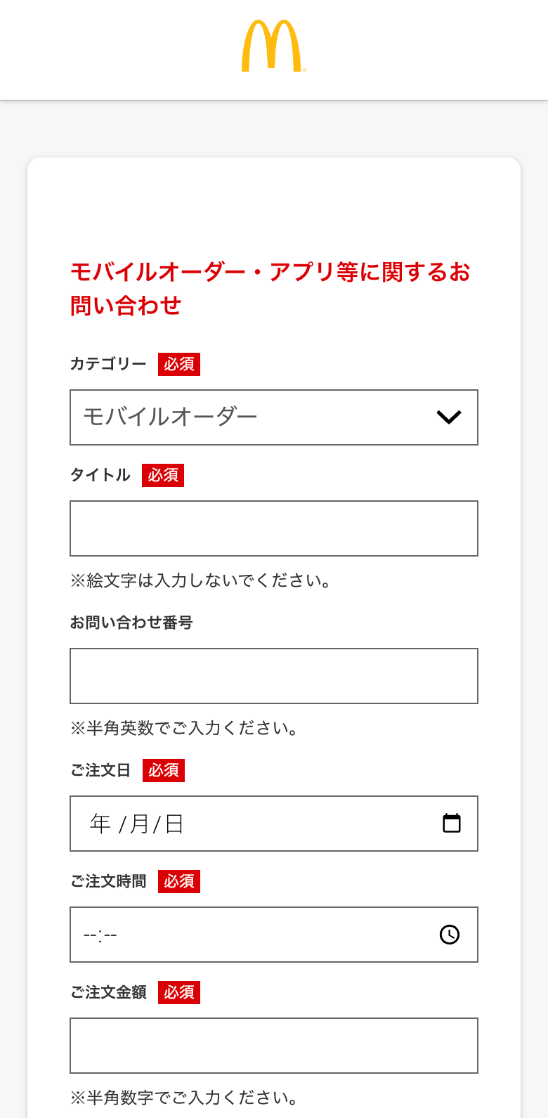The image size is (548, 1118).
Task: Select the モバイルオーダー text in category combo box
Action: [x=171, y=417]
